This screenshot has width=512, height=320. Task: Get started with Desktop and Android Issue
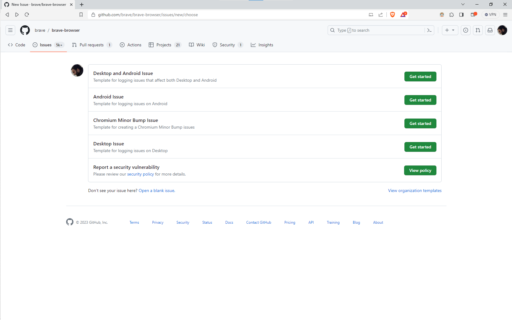pyautogui.click(x=420, y=76)
